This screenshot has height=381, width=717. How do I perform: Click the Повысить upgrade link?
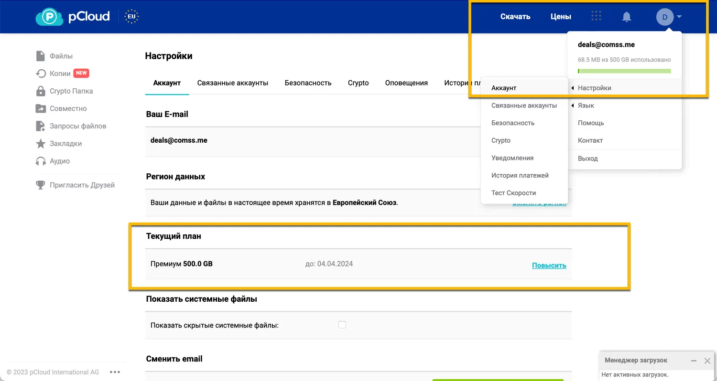[x=549, y=265]
